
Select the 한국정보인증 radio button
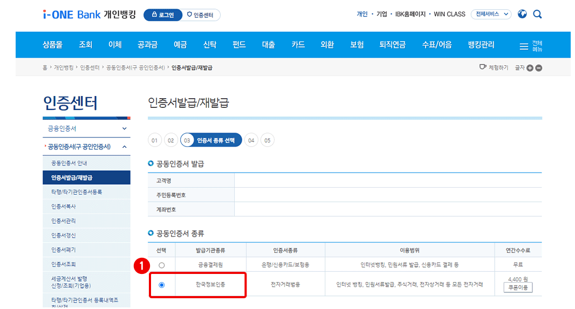tap(162, 285)
